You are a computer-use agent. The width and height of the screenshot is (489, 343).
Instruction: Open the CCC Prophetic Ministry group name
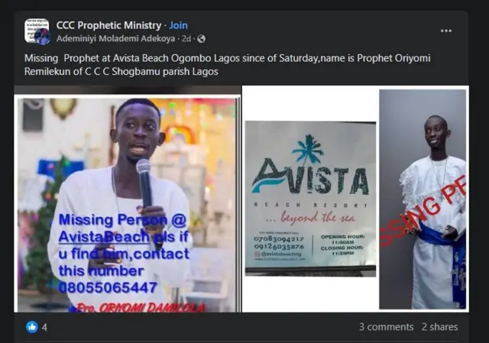108,25
